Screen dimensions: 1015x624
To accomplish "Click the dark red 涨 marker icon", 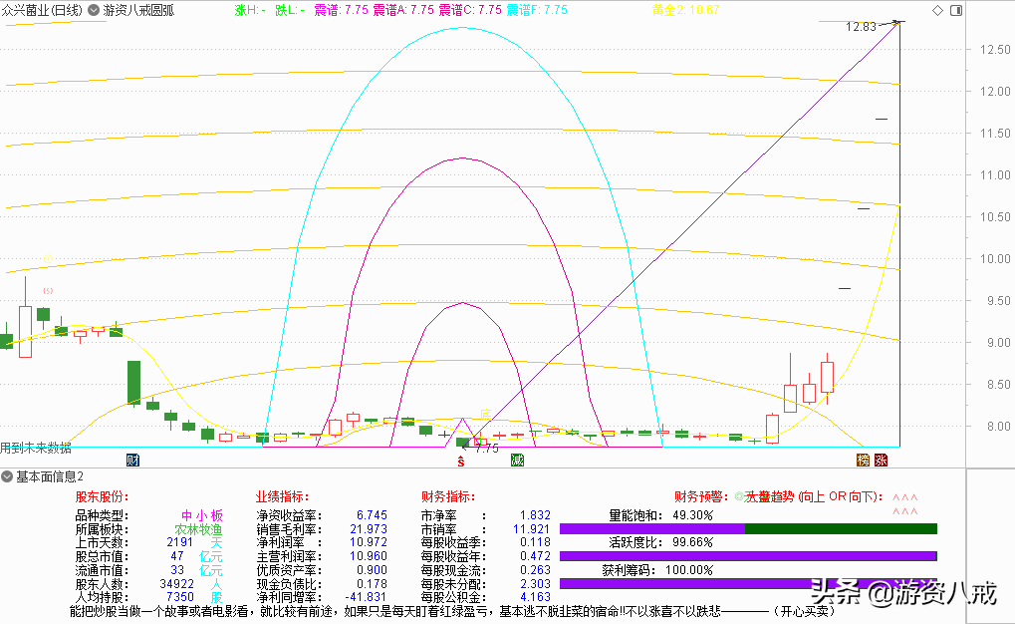I will coord(881,461).
